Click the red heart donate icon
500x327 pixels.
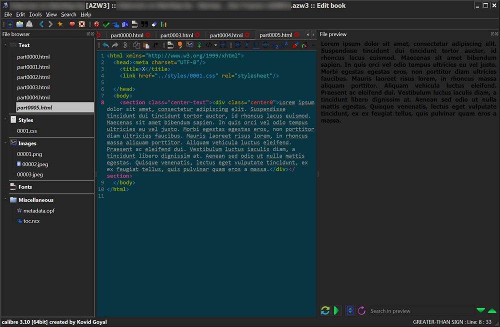(x=72, y=24)
